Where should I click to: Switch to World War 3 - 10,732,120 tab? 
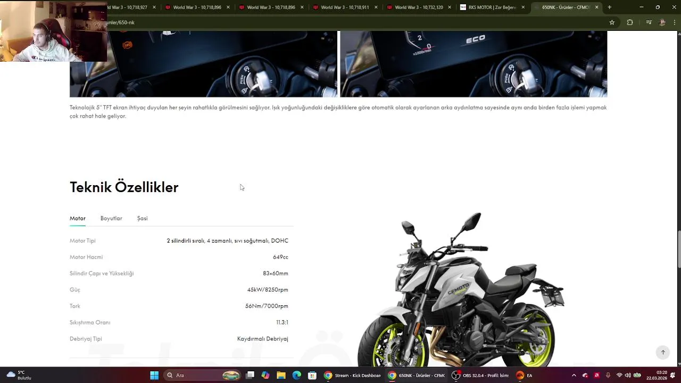(x=419, y=7)
